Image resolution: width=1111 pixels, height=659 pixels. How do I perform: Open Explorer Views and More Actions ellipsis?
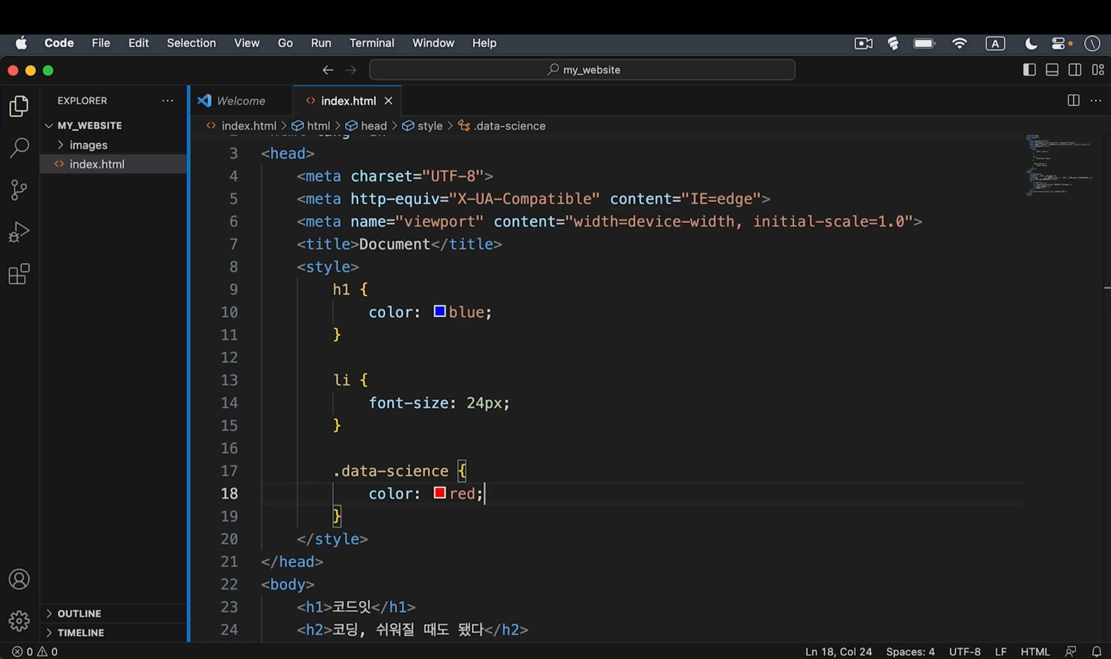[168, 101]
